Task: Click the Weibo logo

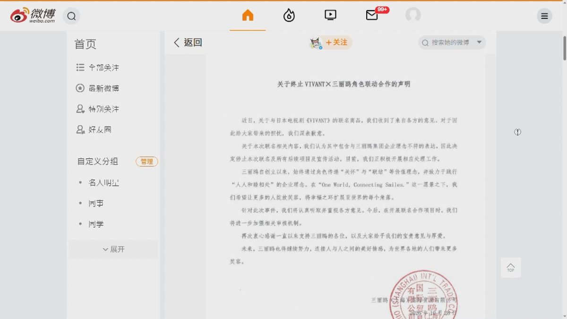Action: pos(33,16)
